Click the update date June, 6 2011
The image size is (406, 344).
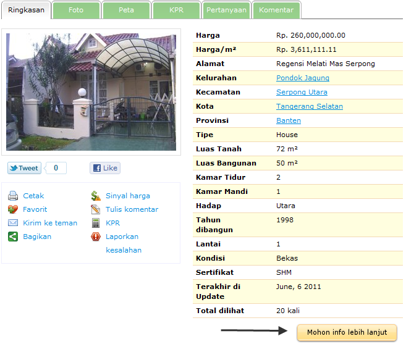pos(298,287)
